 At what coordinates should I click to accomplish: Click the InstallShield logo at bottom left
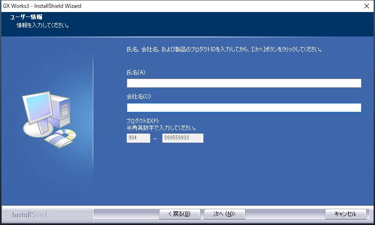click(x=30, y=215)
